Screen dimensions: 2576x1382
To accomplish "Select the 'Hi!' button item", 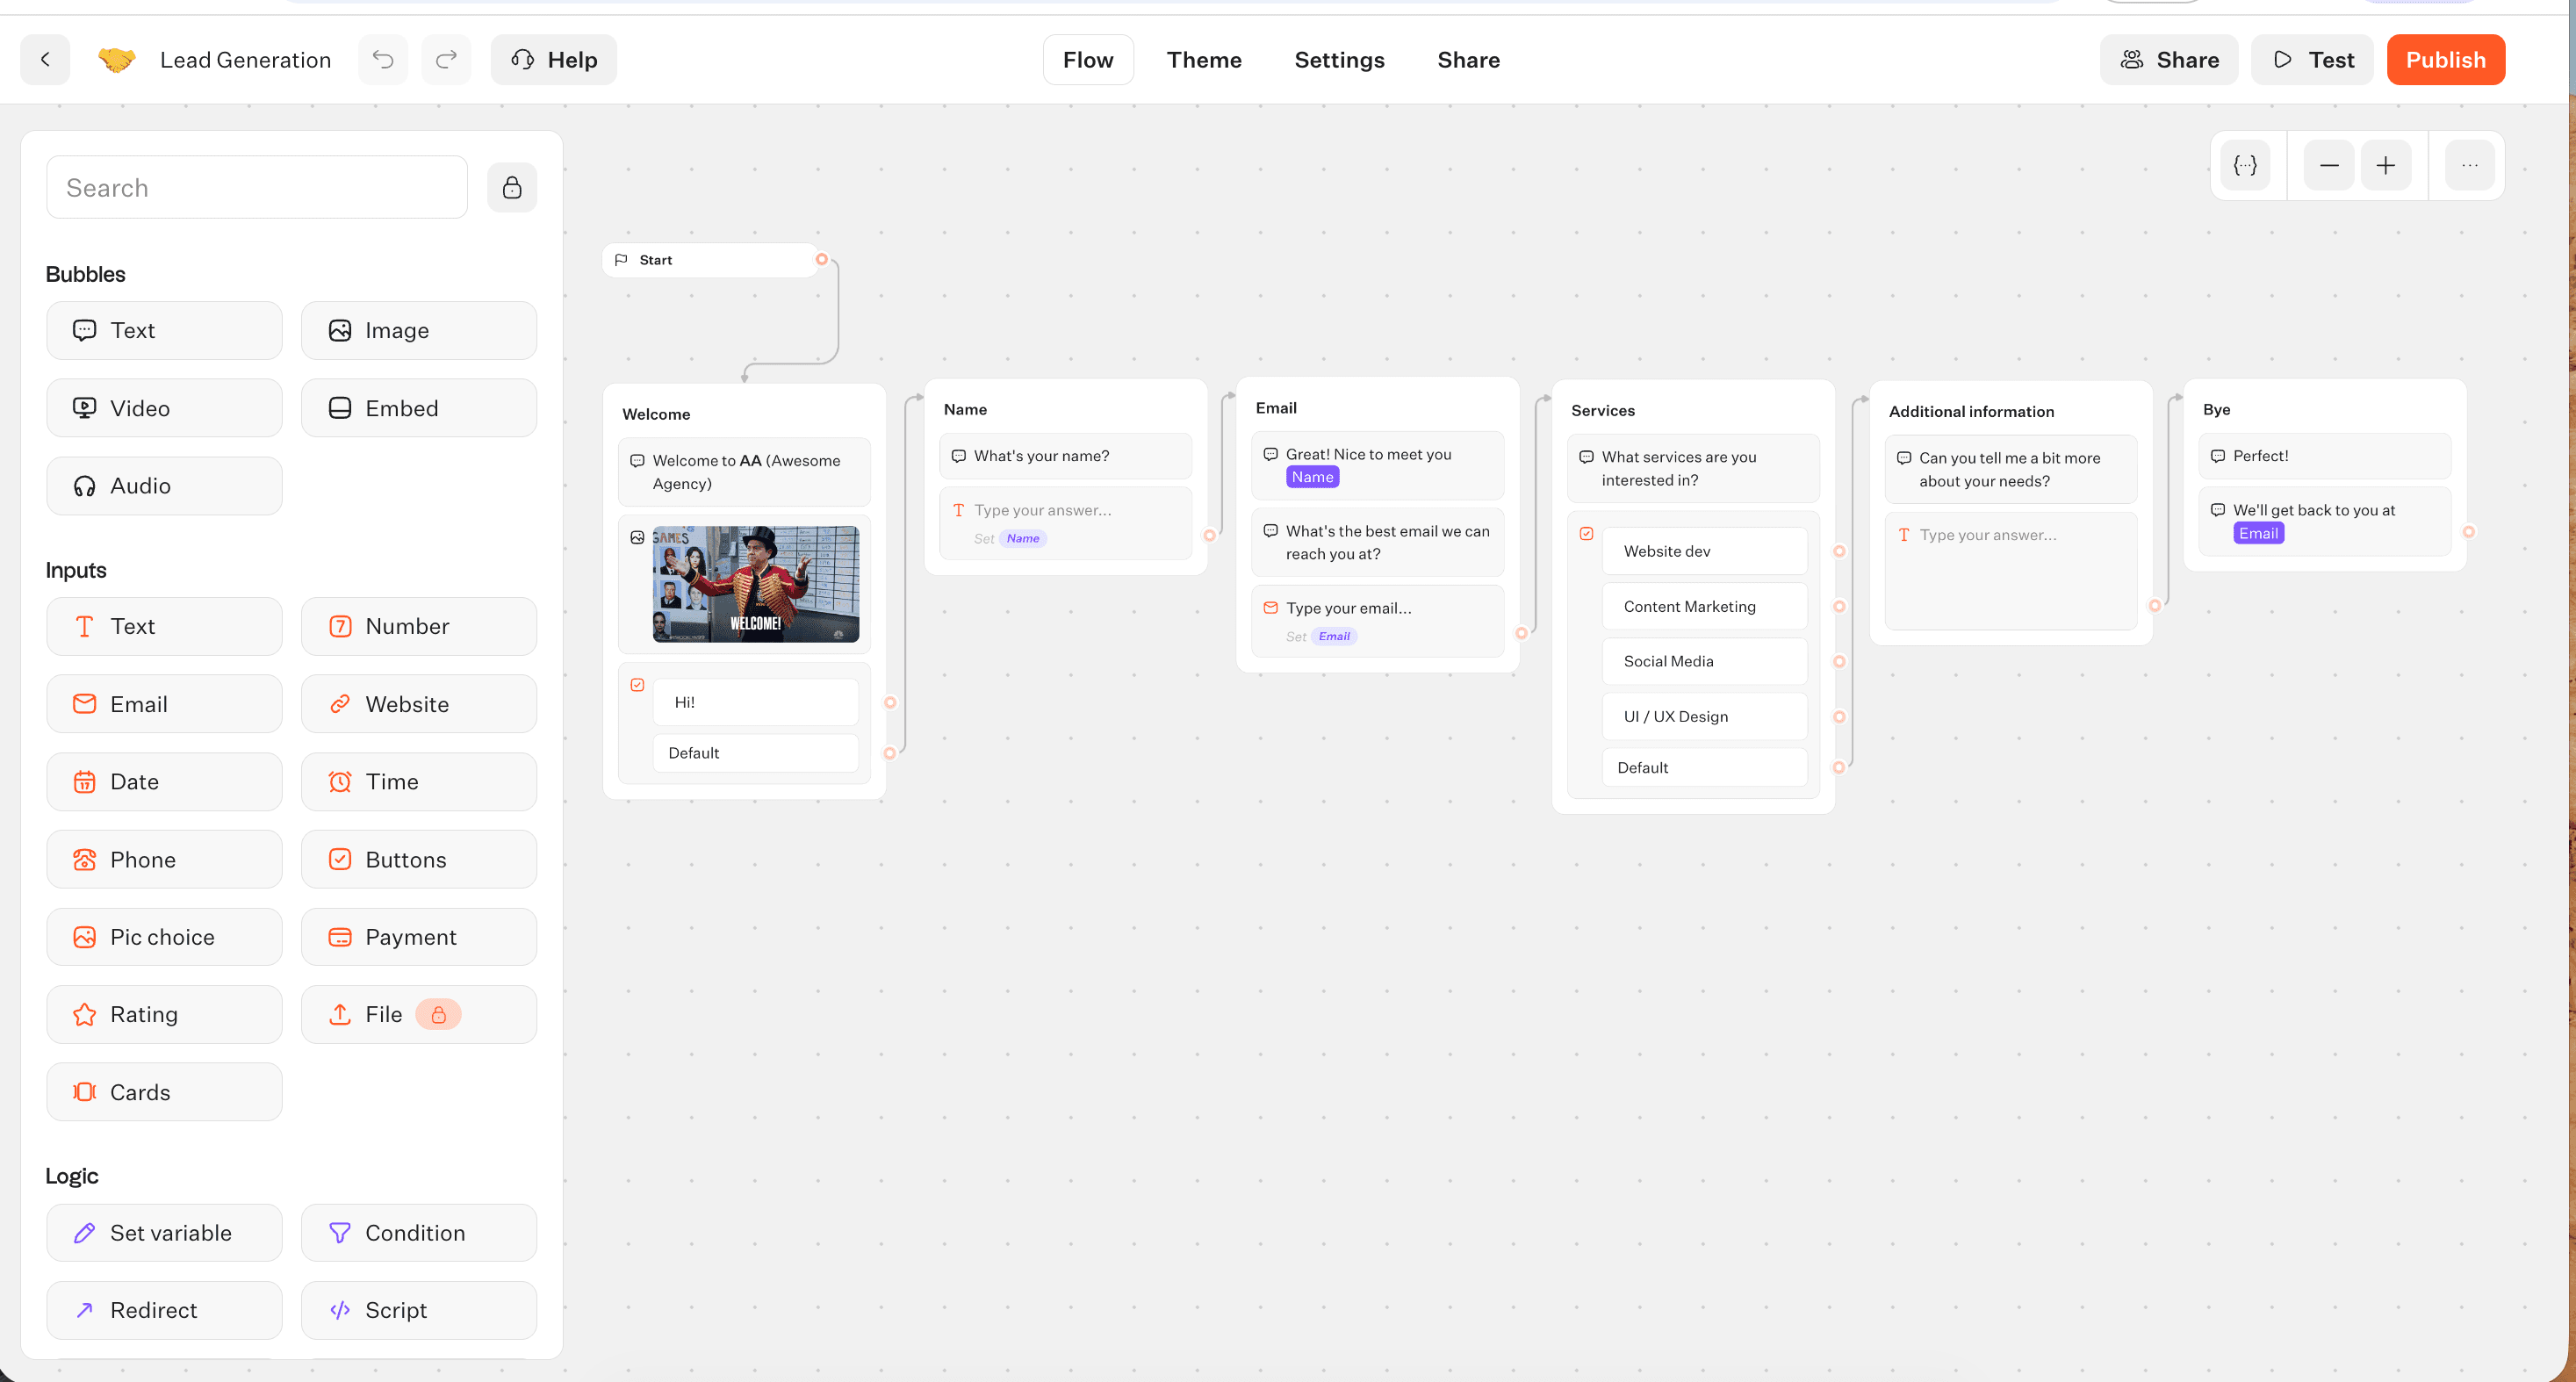I will [x=756, y=702].
